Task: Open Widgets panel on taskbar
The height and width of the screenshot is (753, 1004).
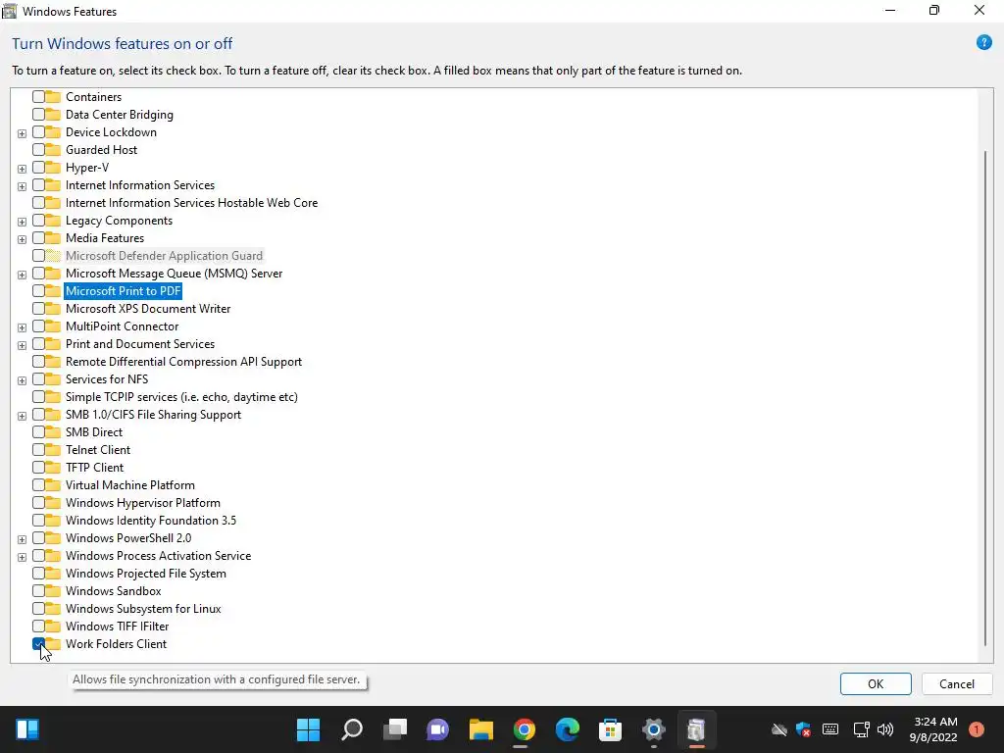Action: tap(27, 729)
